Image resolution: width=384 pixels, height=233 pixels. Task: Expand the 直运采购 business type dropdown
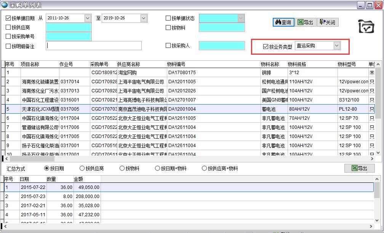(x=336, y=46)
